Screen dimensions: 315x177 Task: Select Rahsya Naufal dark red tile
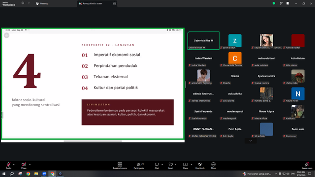(298, 41)
